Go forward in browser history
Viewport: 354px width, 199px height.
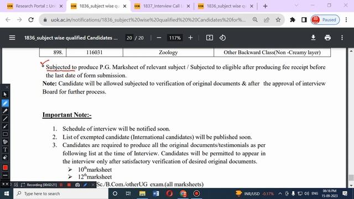pyautogui.click(x=19, y=20)
